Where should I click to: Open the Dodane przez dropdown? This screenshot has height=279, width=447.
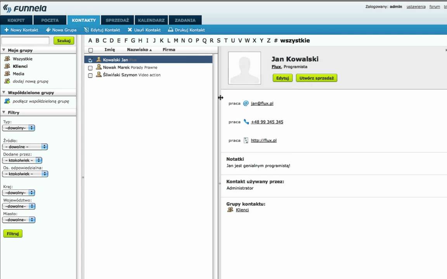coord(22,160)
